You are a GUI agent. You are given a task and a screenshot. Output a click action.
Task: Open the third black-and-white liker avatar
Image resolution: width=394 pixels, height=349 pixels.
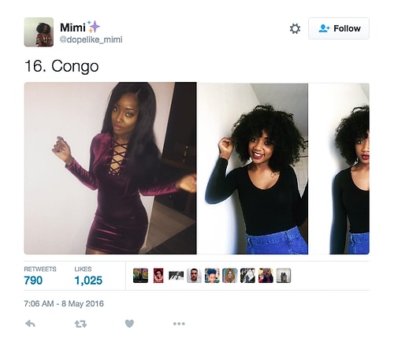tap(176, 276)
